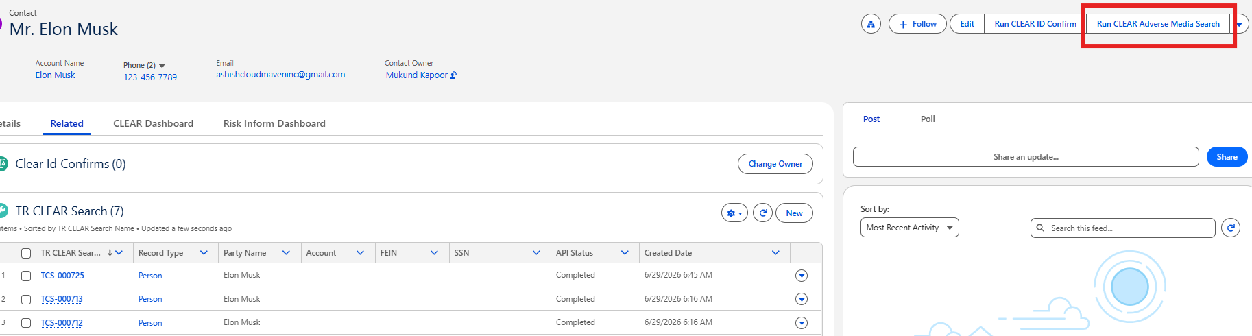1252x336 pixels.
Task: Click Search this feed field
Action: (1123, 228)
